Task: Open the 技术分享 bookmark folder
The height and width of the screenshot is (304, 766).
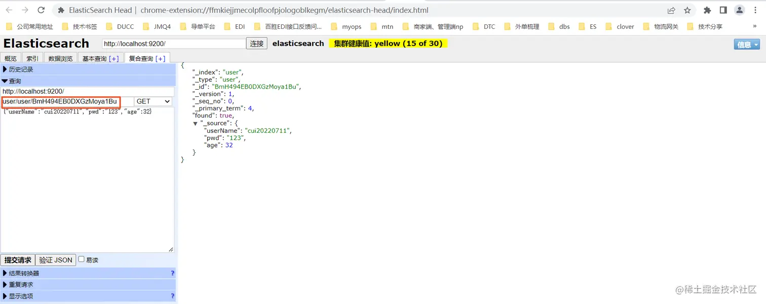Action: (705, 27)
